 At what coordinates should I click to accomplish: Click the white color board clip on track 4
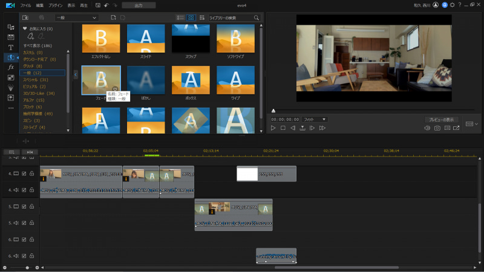pyautogui.click(x=266, y=174)
